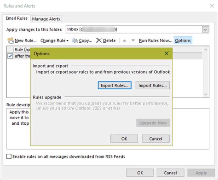The width and height of the screenshot is (218, 180).
Task: Click the Copy pages icon
Action: click(x=75, y=41)
